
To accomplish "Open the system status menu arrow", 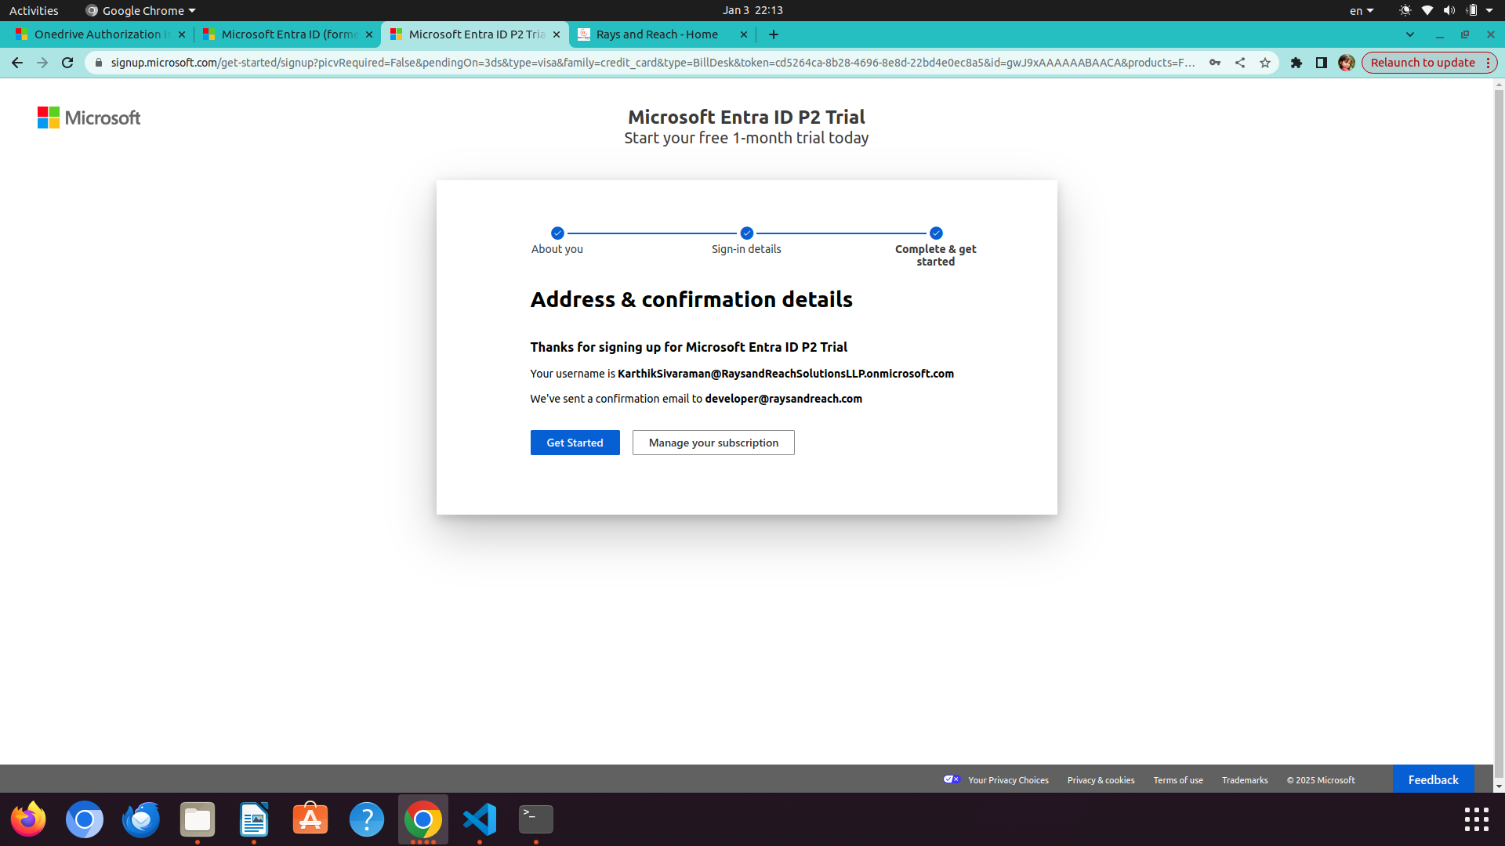I will click(x=1489, y=10).
